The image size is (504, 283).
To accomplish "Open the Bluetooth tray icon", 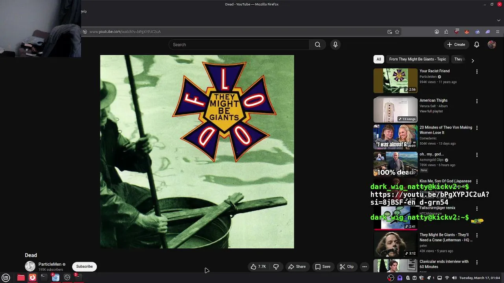I will point(408,278).
